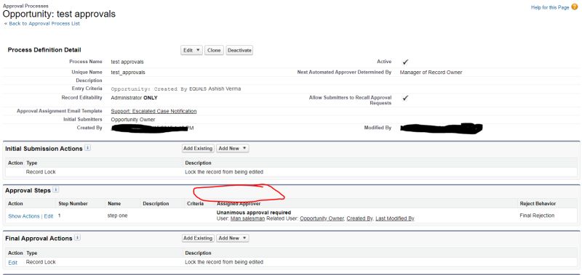582x275 pixels.
Task: Click info icon beside Initial Submission Actions
Action: click(87, 148)
